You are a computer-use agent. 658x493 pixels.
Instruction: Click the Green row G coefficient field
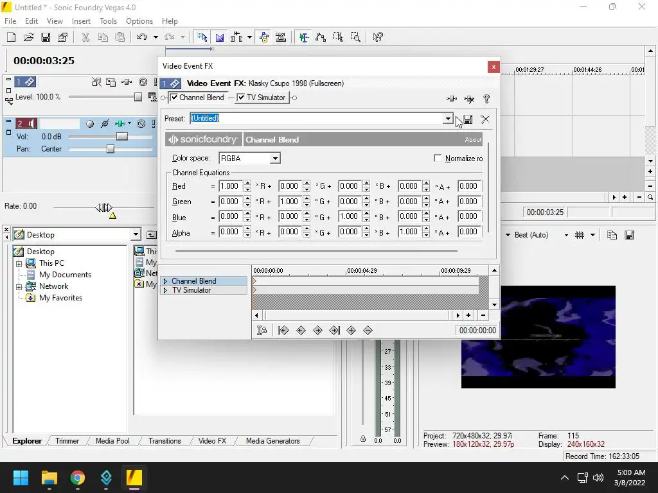(290, 202)
